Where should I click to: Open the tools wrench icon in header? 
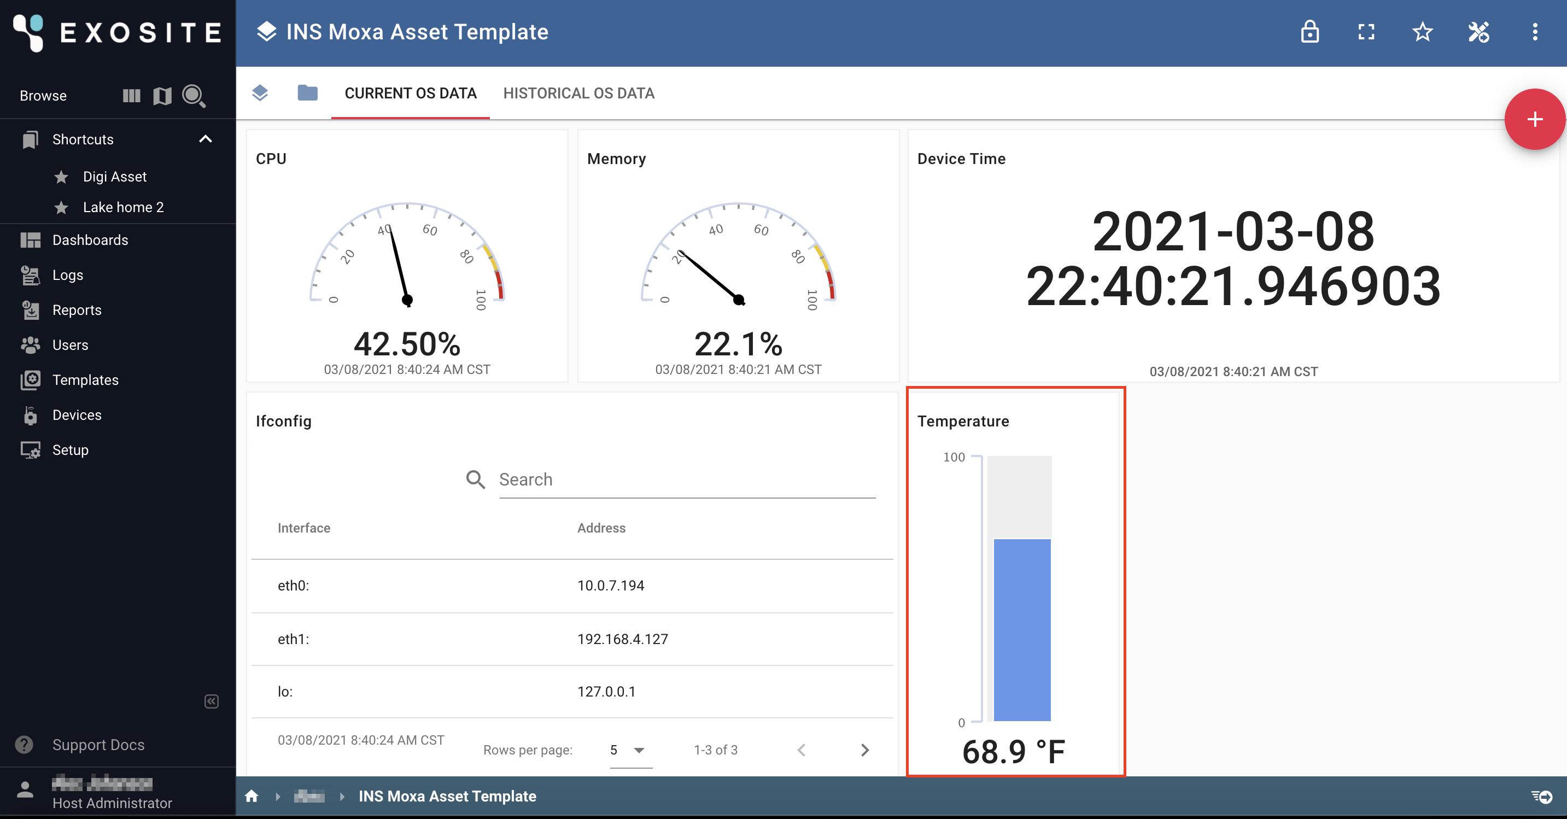1479,32
